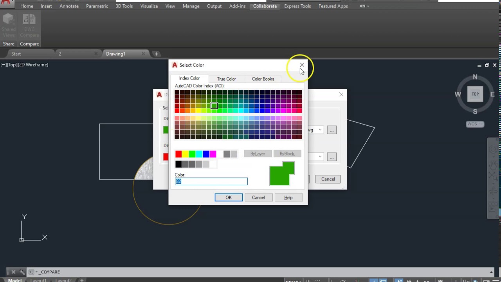
Task: Switch to the Model layout tab
Action: coord(15,280)
